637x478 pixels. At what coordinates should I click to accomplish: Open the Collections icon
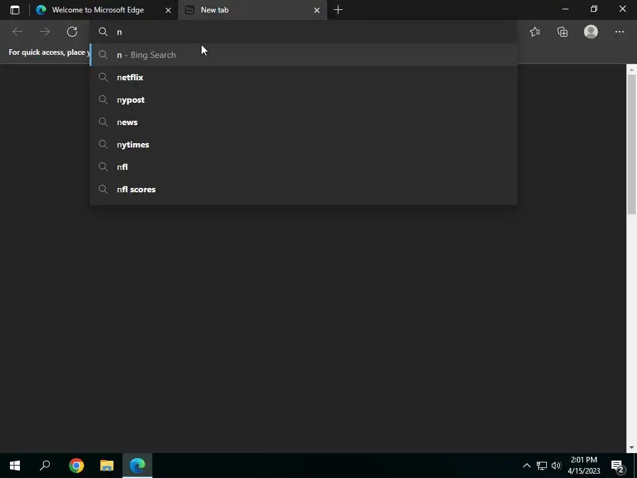click(x=562, y=32)
